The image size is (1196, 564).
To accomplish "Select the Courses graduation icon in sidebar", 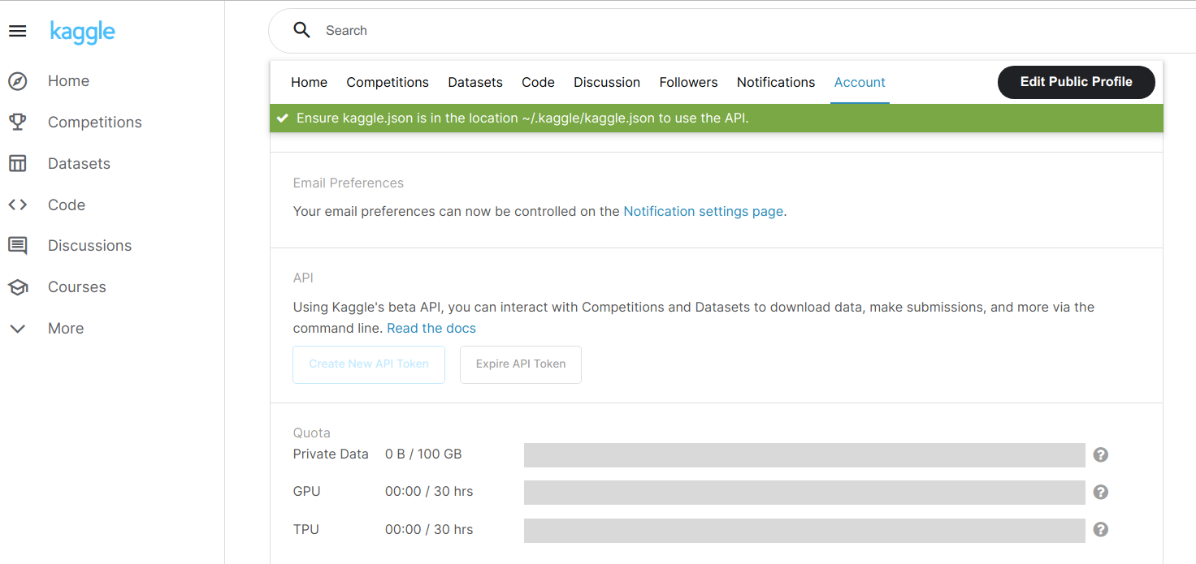I will click(x=18, y=286).
